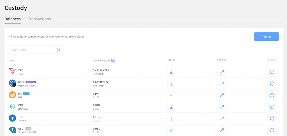Image resolution: width=287 pixels, height=136 pixels.
Task: Click the top-up icon for TRX
Action: click(171, 72)
